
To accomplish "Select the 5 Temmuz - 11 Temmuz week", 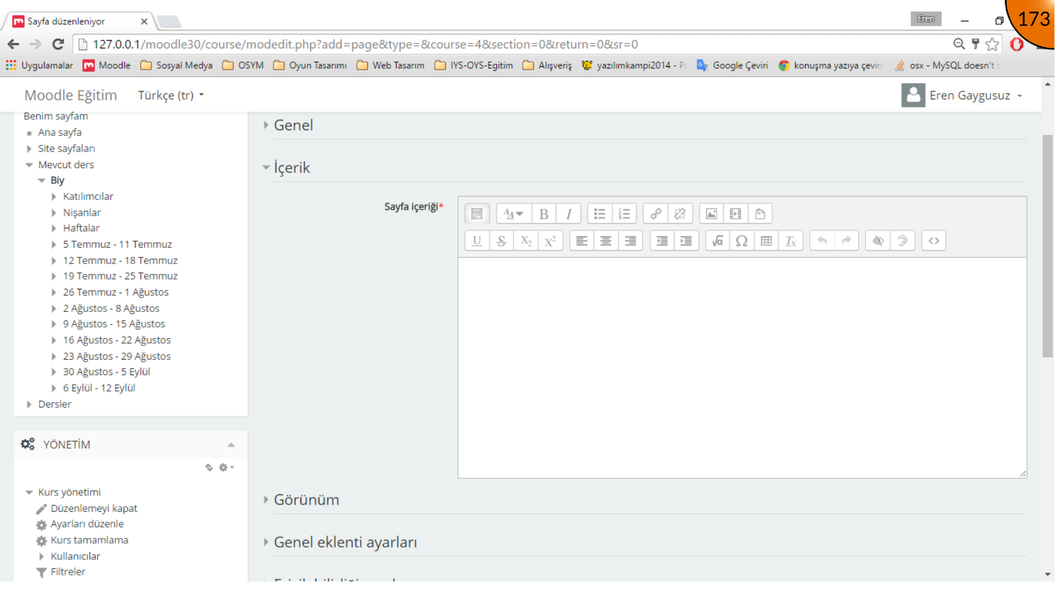I will pos(117,244).
